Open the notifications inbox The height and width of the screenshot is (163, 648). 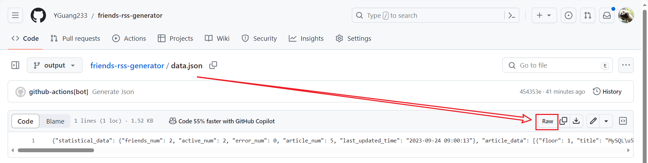click(x=607, y=15)
